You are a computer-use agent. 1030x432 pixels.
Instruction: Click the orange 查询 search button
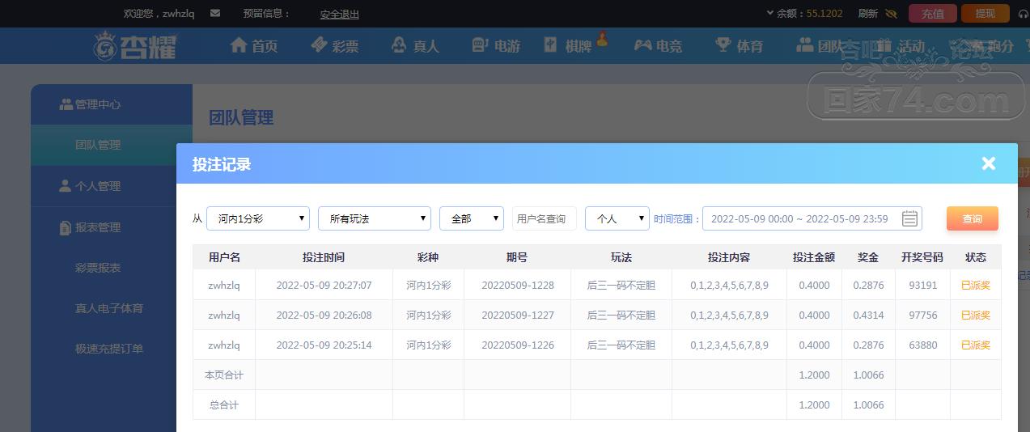(x=973, y=218)
